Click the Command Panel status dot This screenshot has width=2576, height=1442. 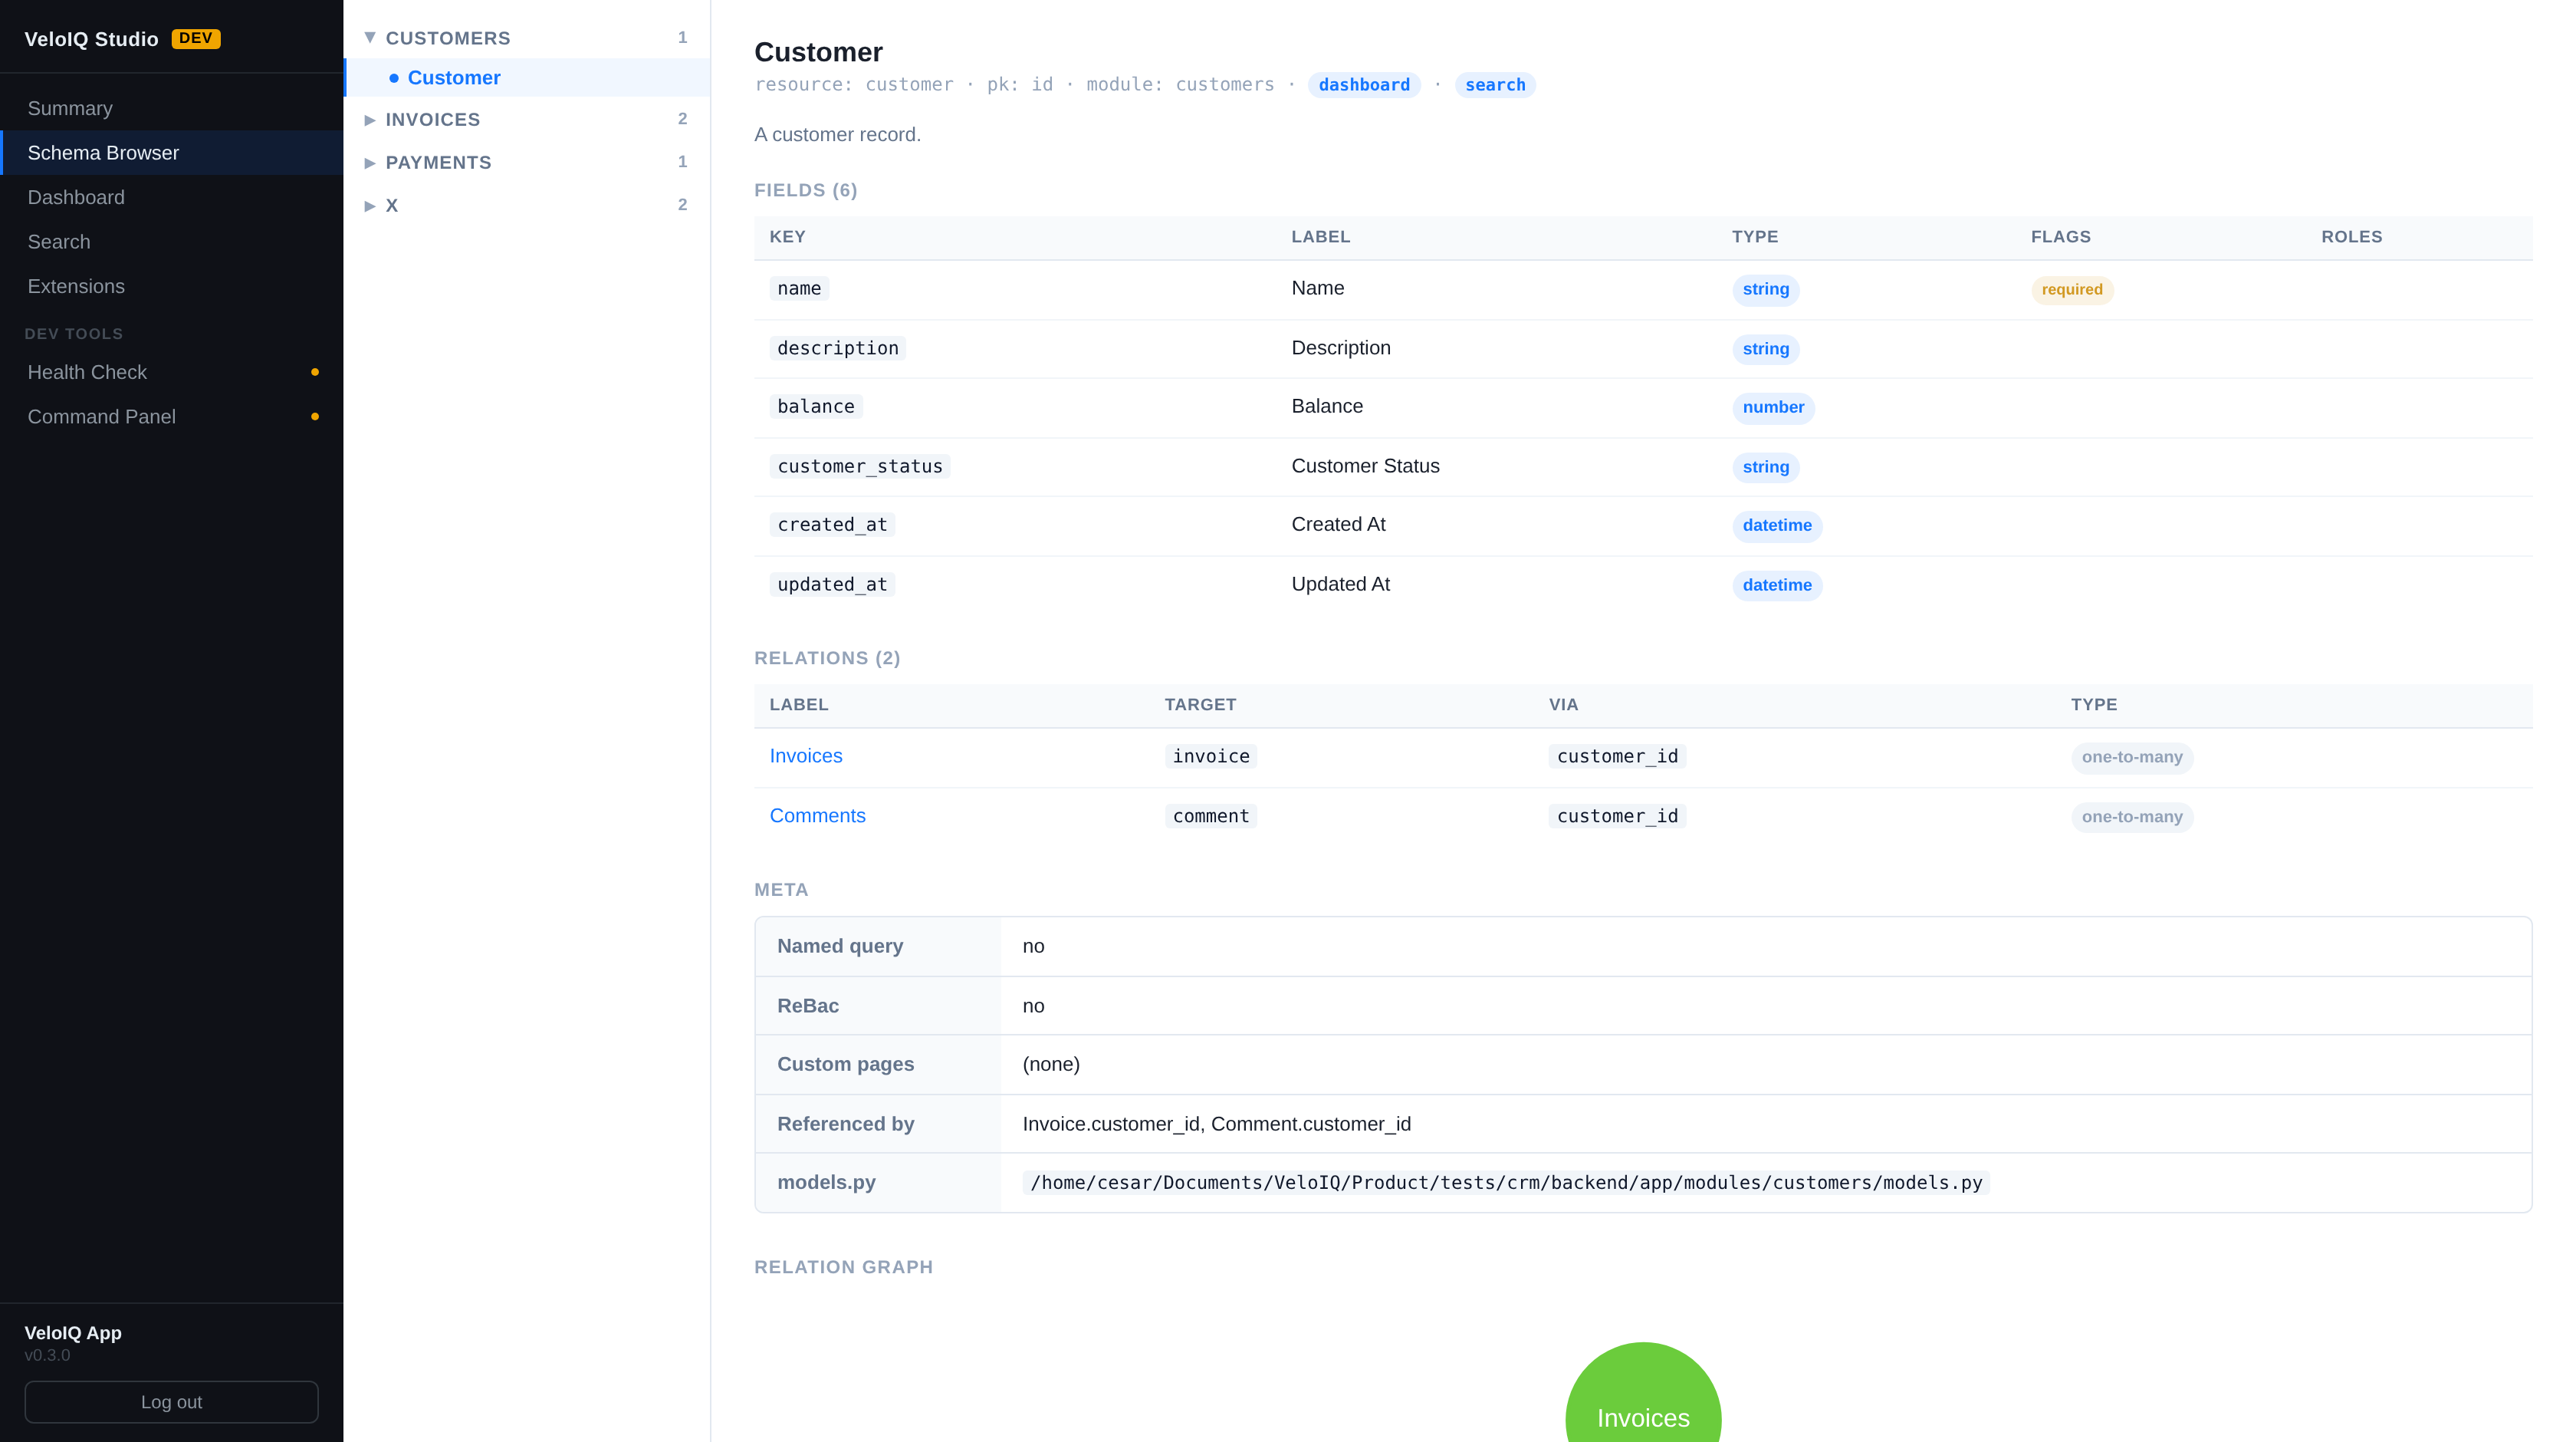tap(315, 416)
